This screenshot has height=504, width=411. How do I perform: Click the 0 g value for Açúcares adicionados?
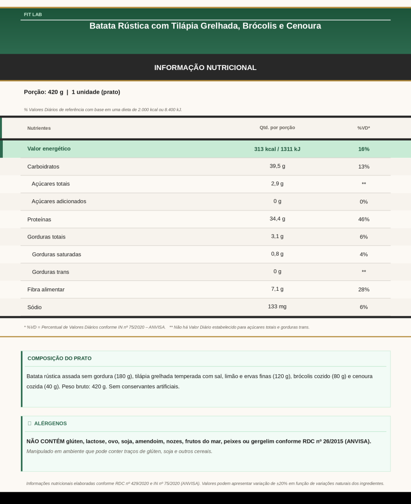click(x=277, y=201)
